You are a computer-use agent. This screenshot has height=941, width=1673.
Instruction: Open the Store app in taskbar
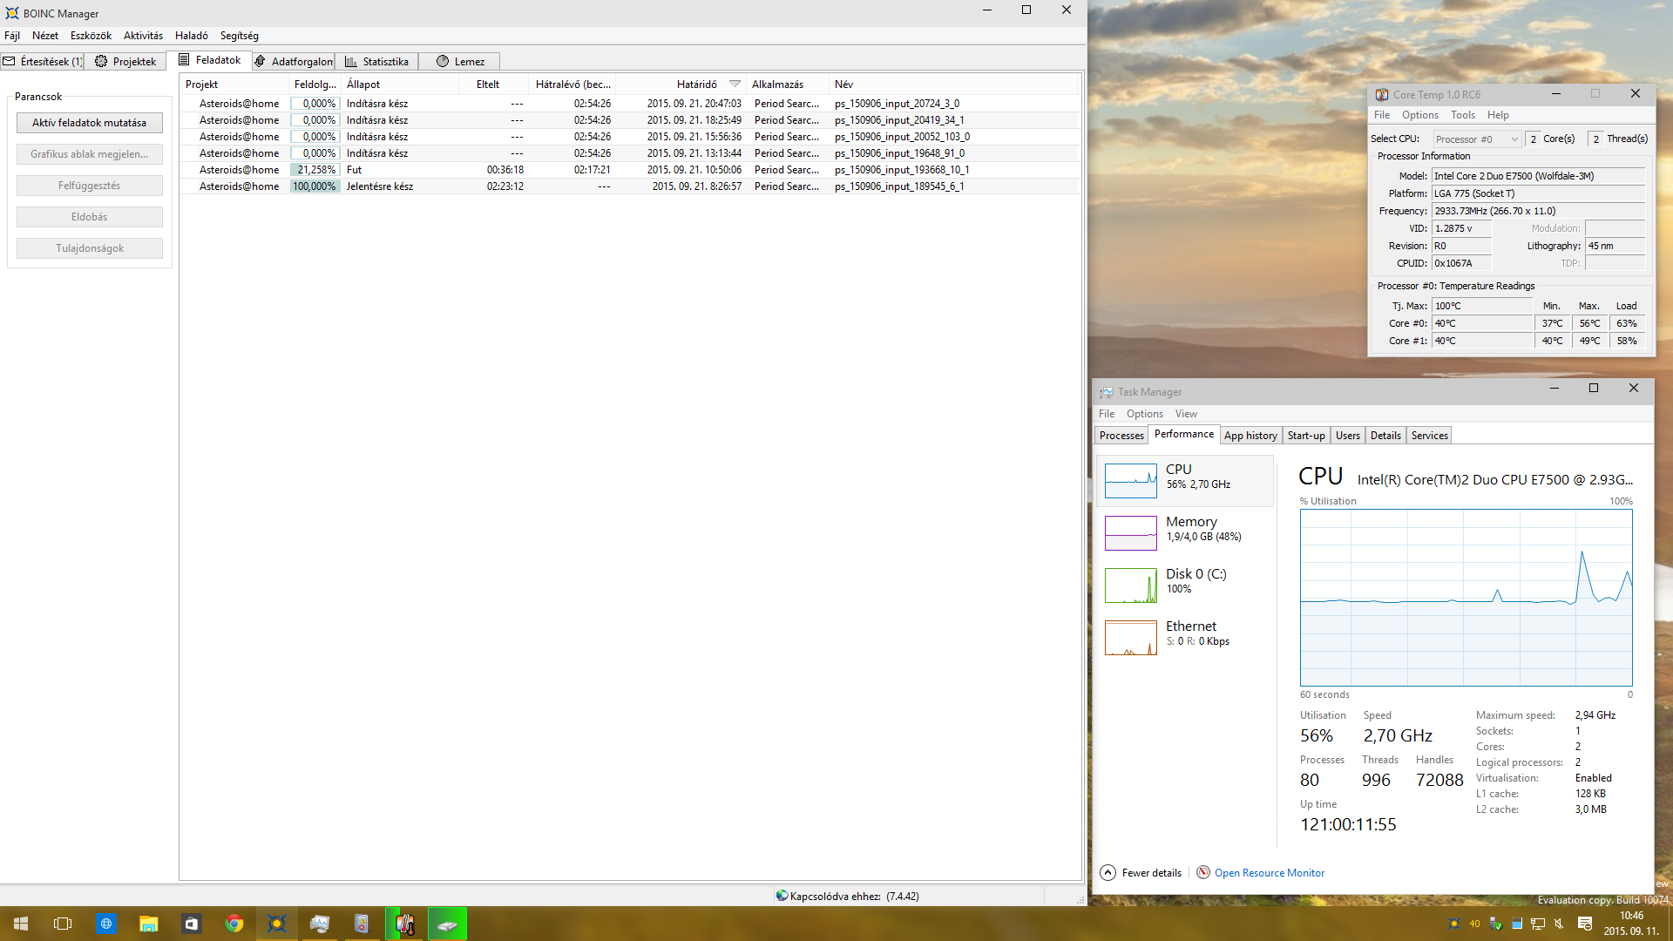pos(191,924)
